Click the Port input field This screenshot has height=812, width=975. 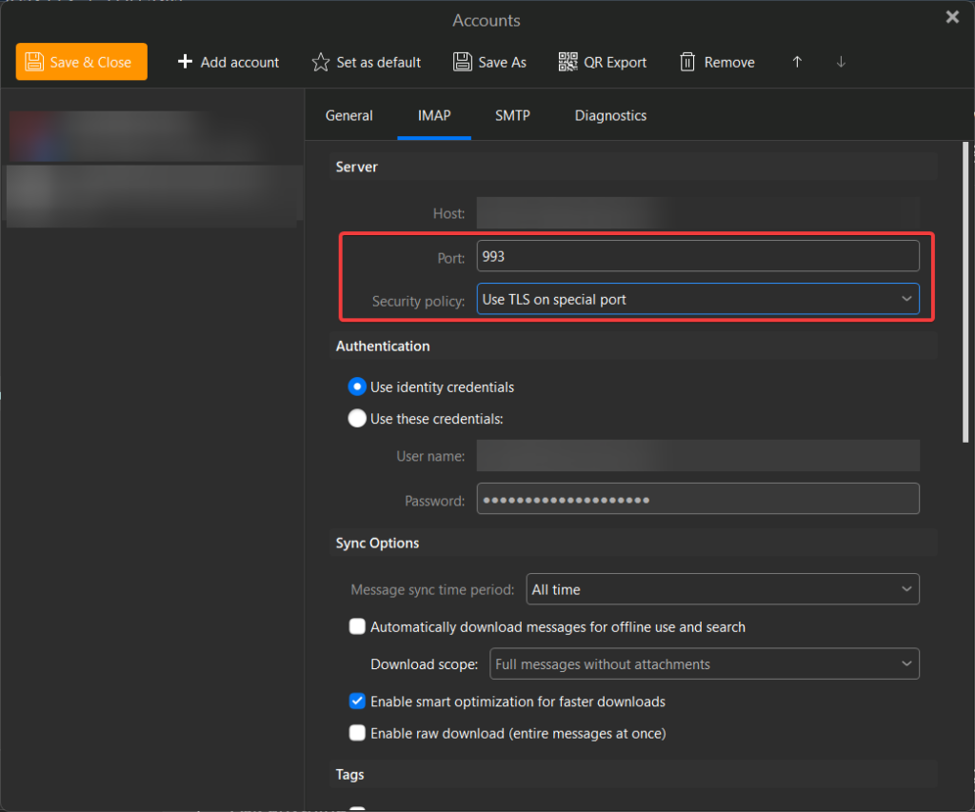pyautogui.click(x=698, y=256)
